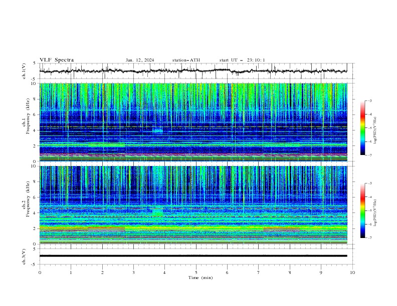Viewport: 397px width, 306px height.
Task: Click the time axis tick label '5'
Action: click(x=196, y=272)
